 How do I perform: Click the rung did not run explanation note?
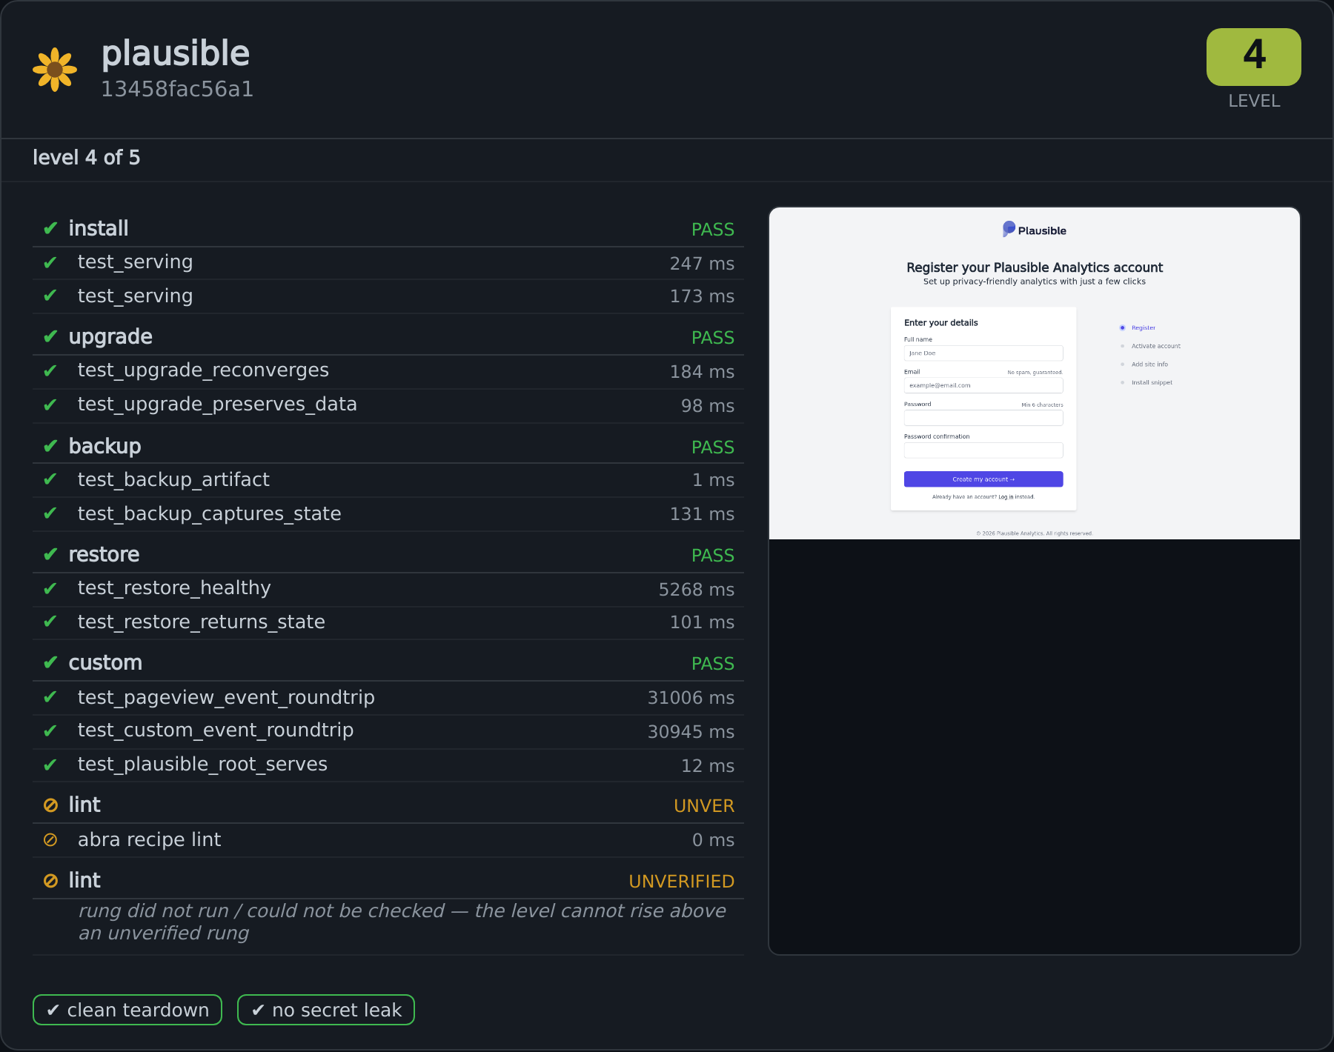coord(402,922)
